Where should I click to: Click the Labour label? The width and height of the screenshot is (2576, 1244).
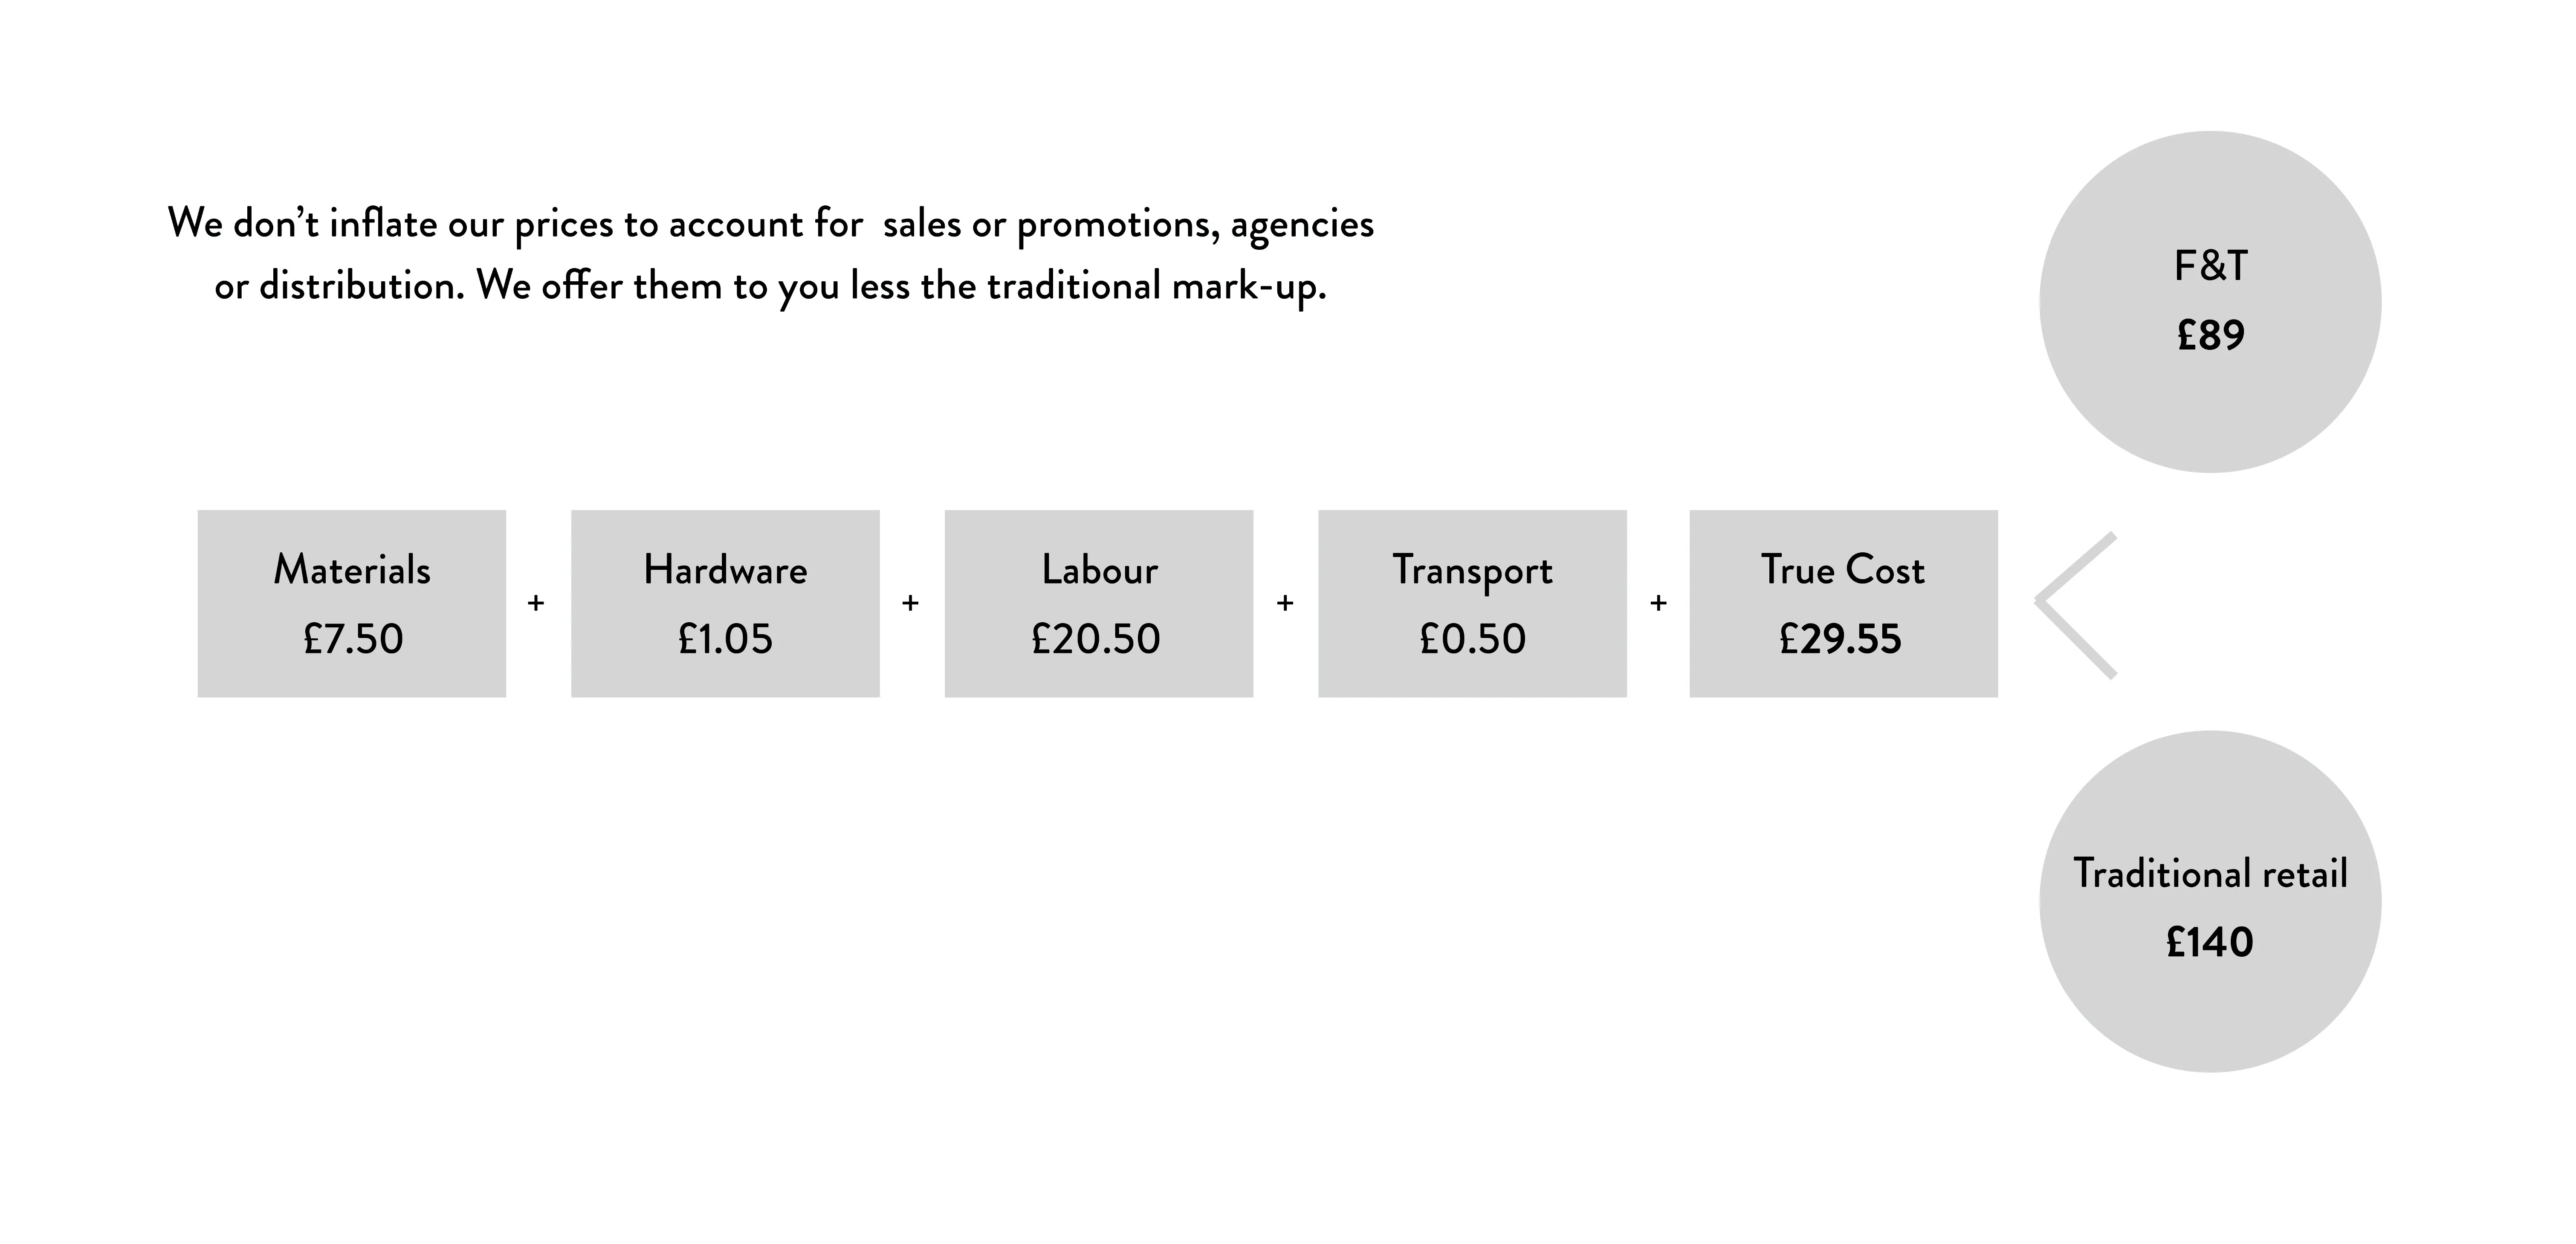[1099, 569]
